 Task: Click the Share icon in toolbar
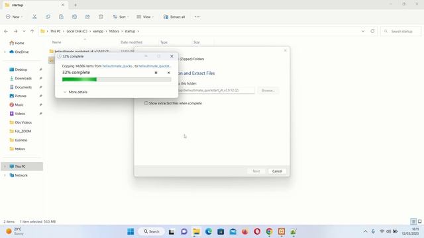tap(87, 17)
